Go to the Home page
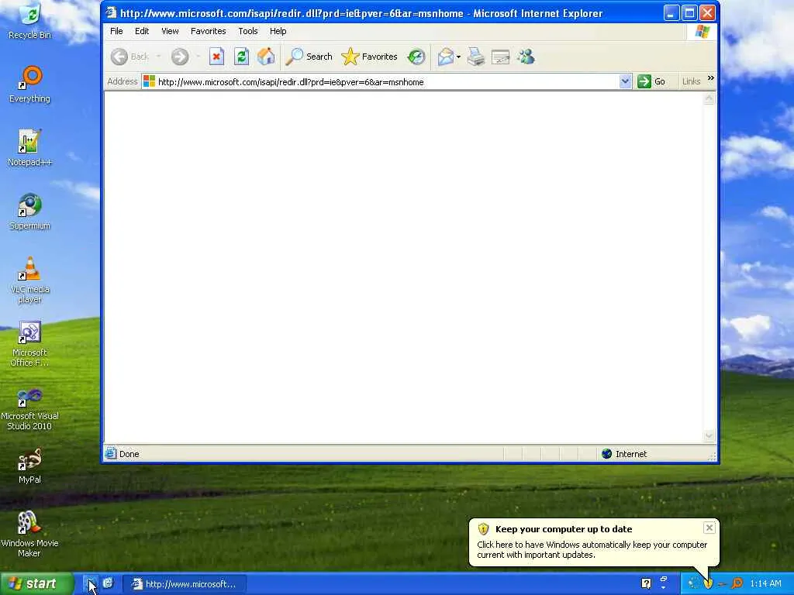The image size is (794, 595). pyautogui.click(x=266, y=57)
